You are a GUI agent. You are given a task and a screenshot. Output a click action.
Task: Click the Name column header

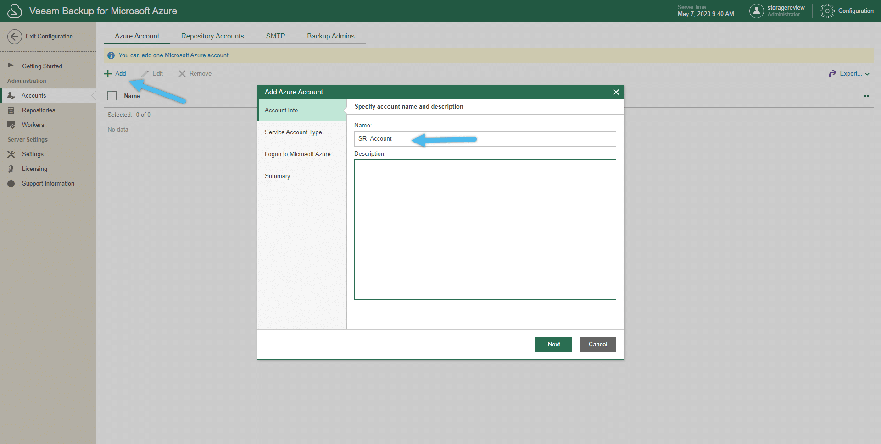tap(132, 96)
